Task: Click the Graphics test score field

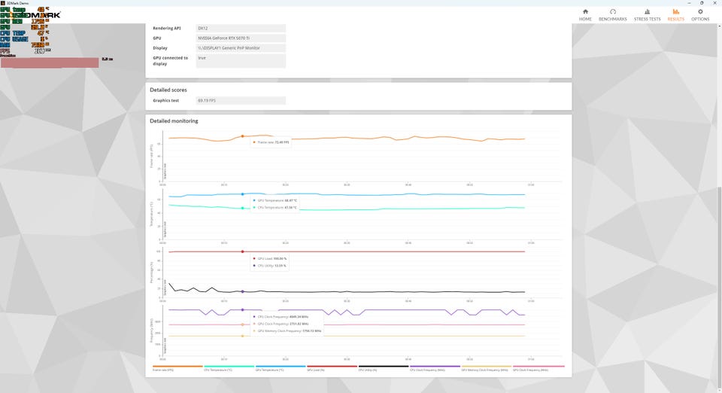Action: [241, 100]
